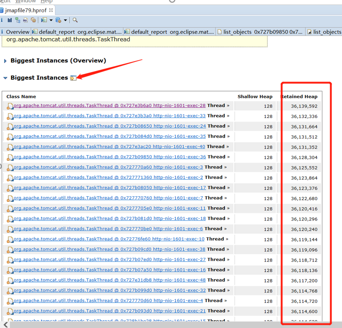Open TaskThread 0x727e3b3a0 exec-33 link
This screenshot has width=342, height=328.
pyautogui.click(x=109, y=116)
